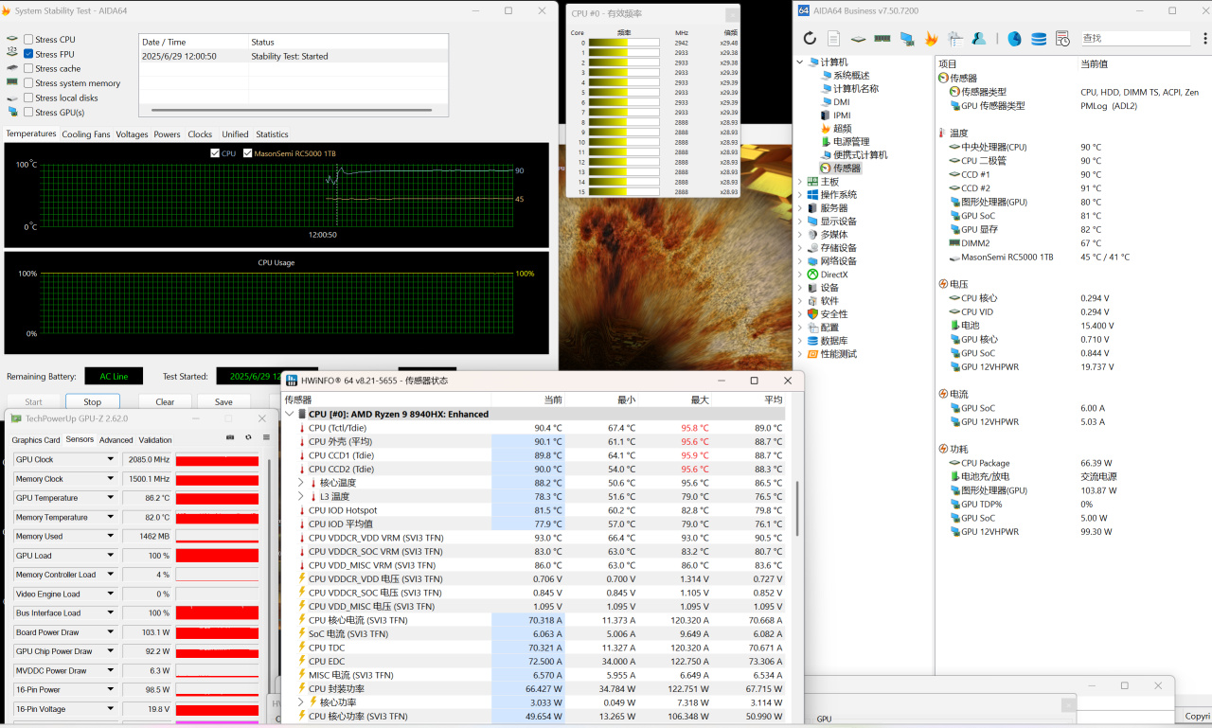1212x728 pixels.
Task: Click the flame stability test toolbar icon
Action: 931,39
